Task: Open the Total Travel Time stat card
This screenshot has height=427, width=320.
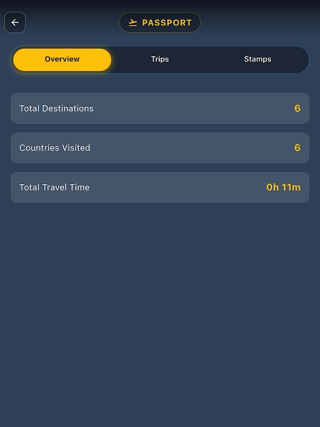Action: pyautogui.click(x=160, y=187)
